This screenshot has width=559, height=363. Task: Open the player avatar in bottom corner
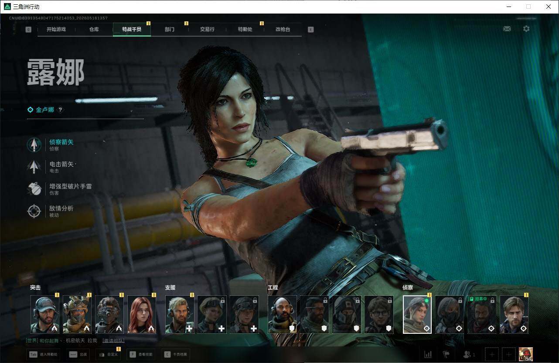(526, 354)
